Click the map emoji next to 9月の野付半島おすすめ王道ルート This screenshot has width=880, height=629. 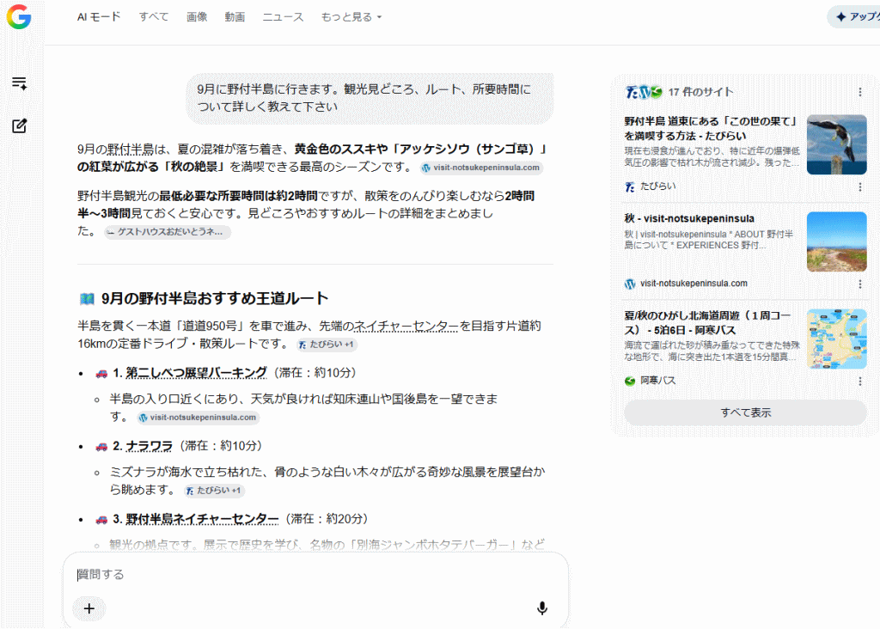(87, 298)
